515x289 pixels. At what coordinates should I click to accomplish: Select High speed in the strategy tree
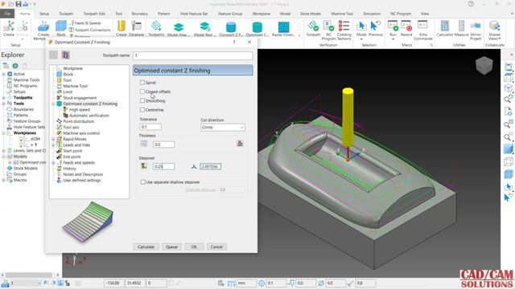click(x=80, y=109)
